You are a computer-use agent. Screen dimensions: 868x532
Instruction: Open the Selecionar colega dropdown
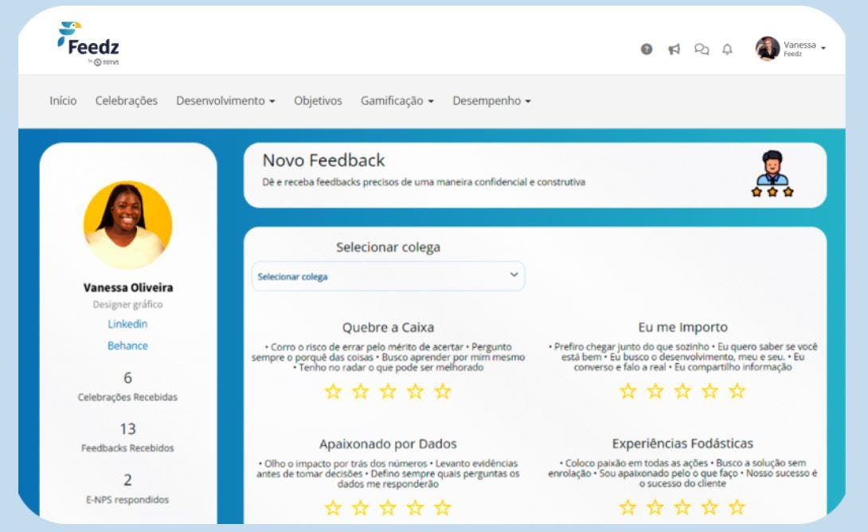388,276
